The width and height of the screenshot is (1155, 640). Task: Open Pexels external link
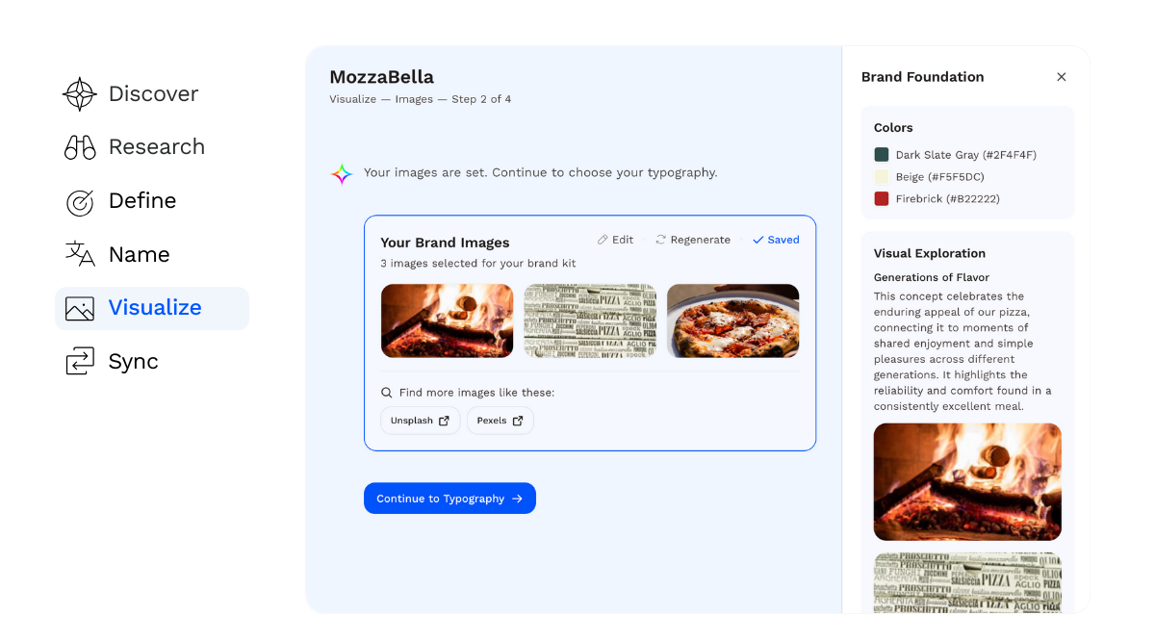[500, 421]
